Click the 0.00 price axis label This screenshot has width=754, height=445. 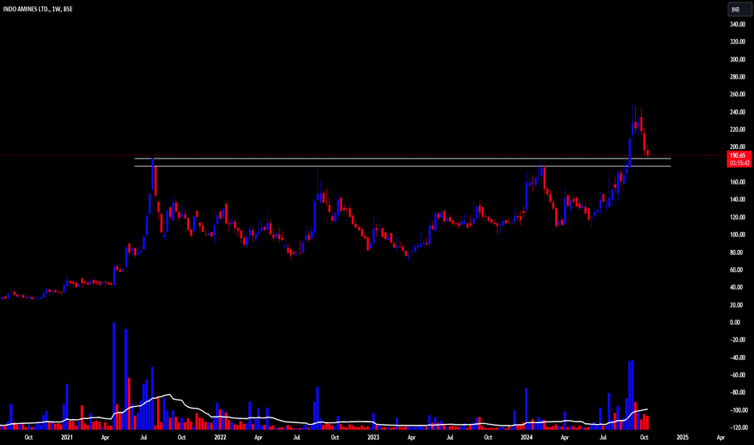(735, 322)
